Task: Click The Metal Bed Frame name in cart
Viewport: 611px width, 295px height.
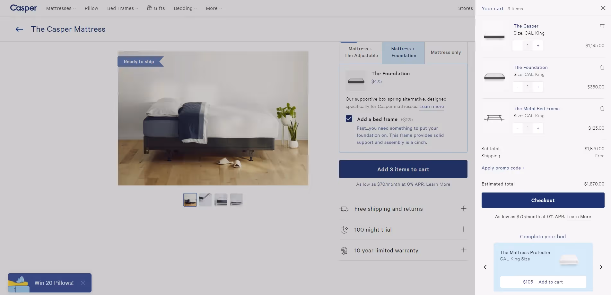Action: coord(537,109)
